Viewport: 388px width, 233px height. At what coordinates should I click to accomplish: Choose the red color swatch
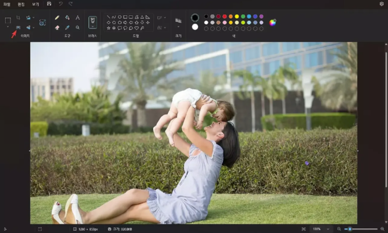[225, 16]
